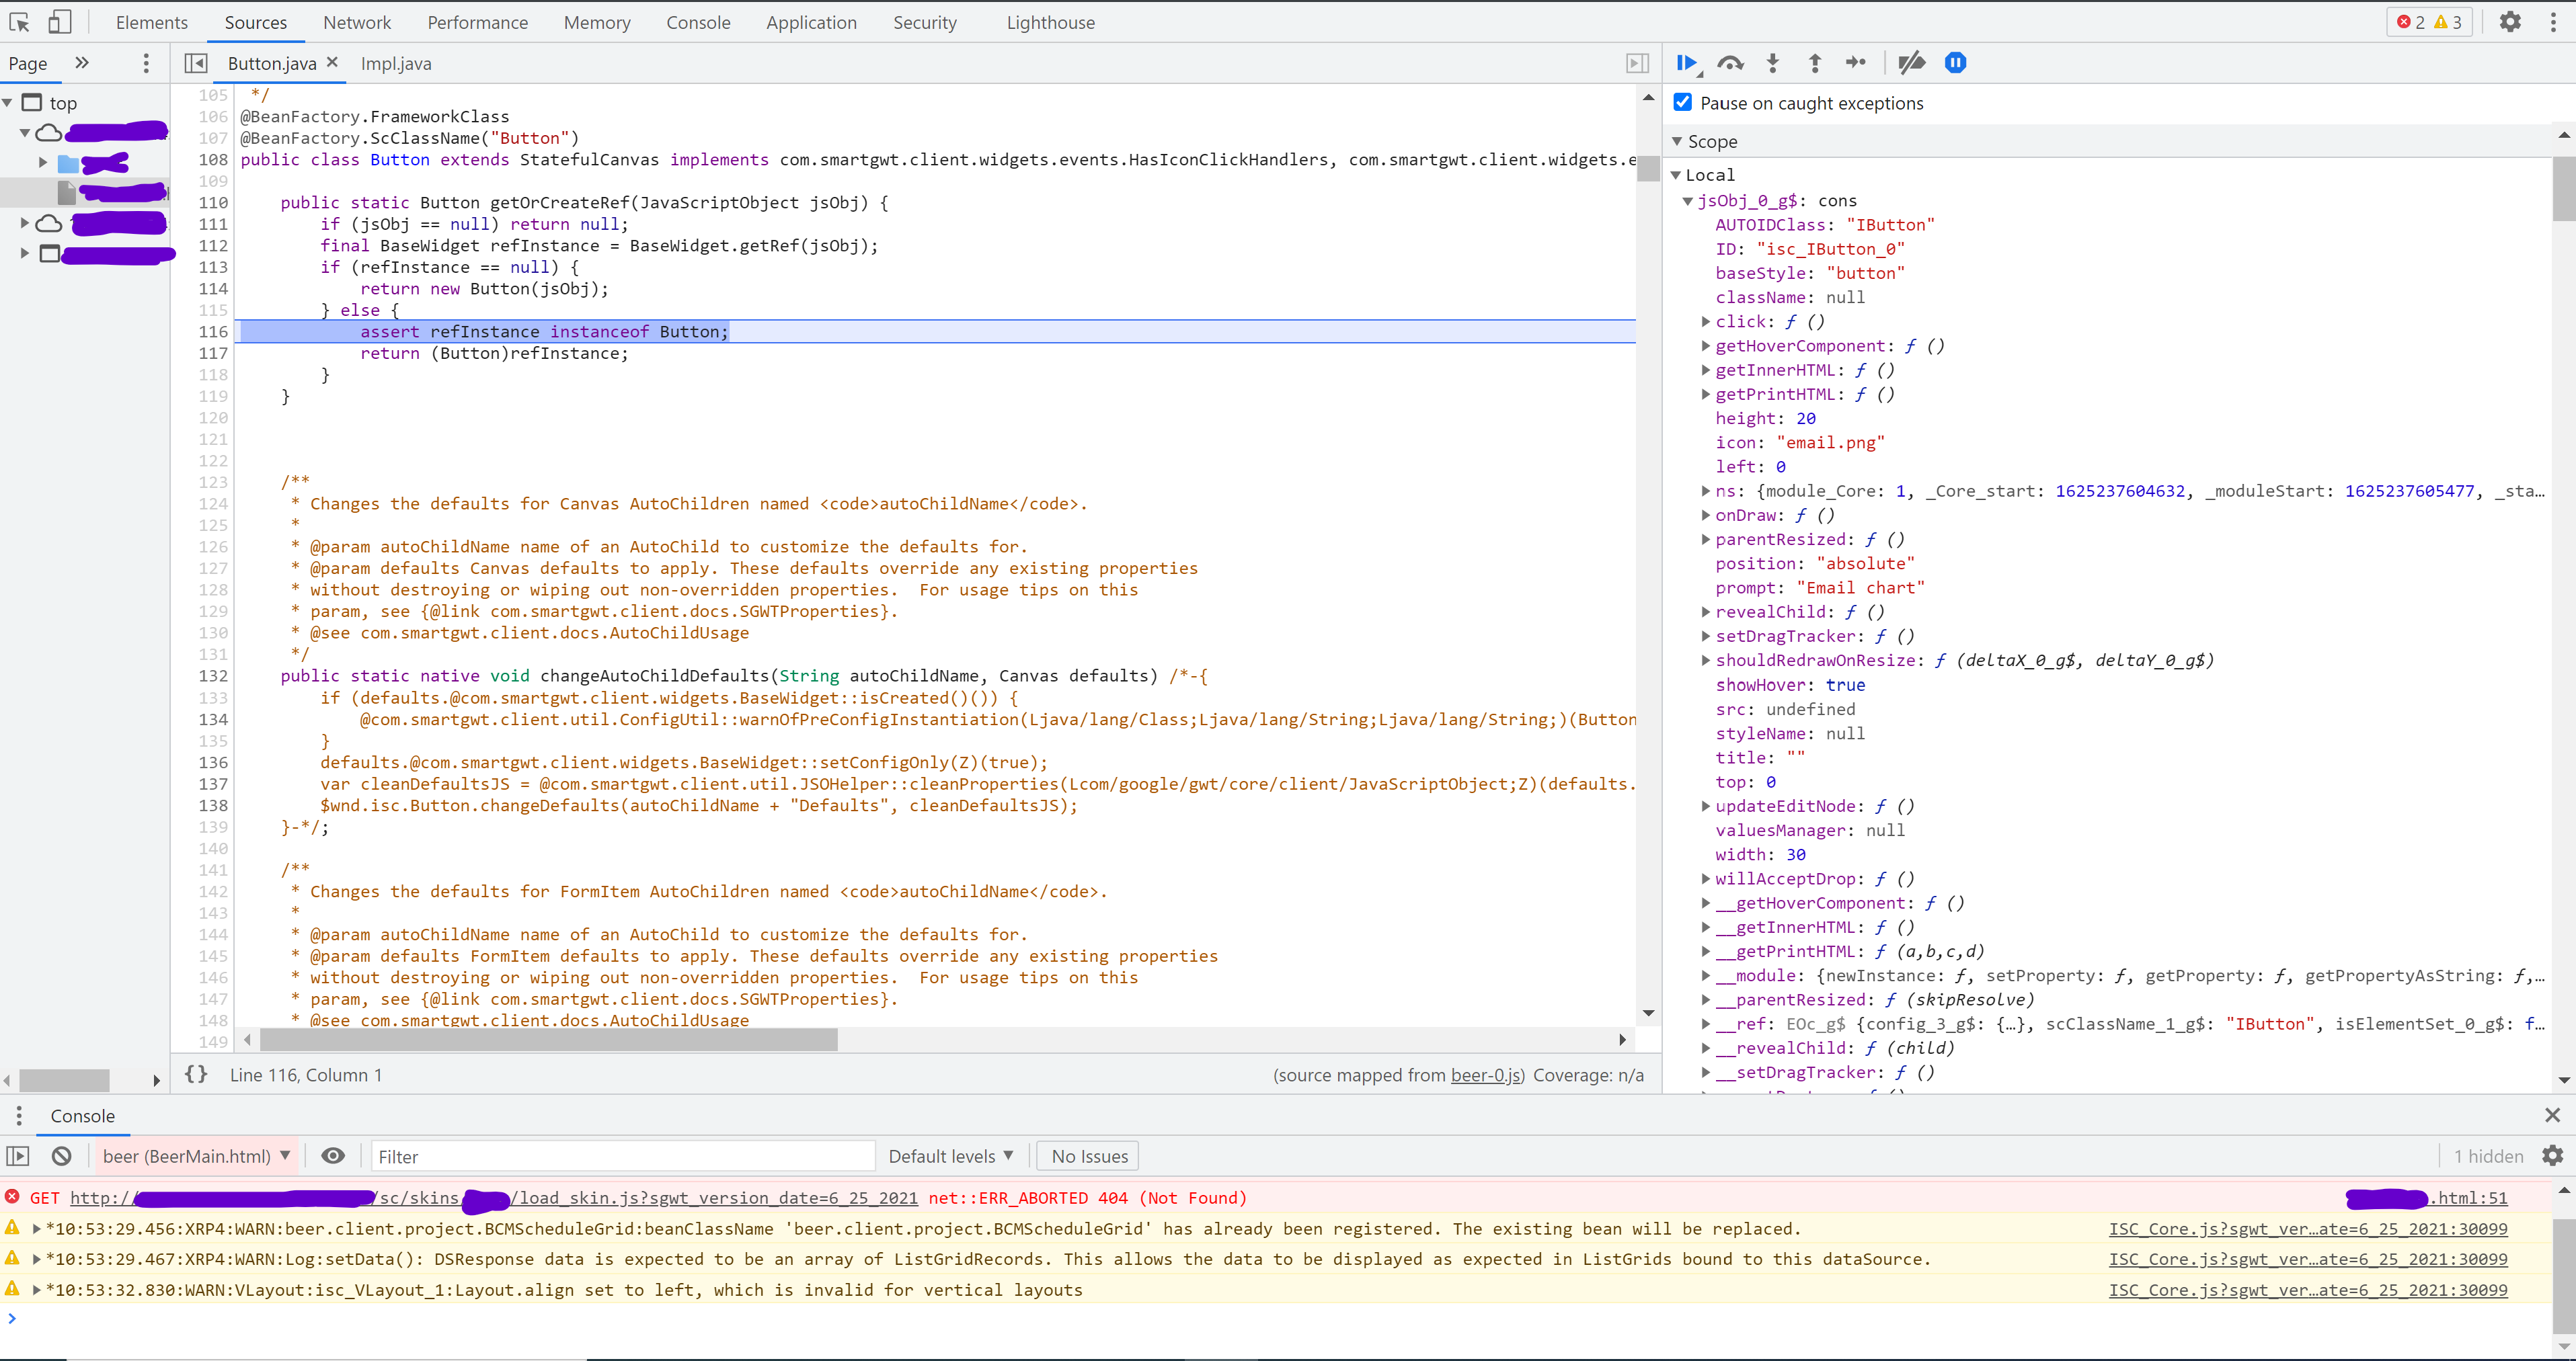
Task: Toggle the console live expression eye icon
Action: [x=333, y=1156]
